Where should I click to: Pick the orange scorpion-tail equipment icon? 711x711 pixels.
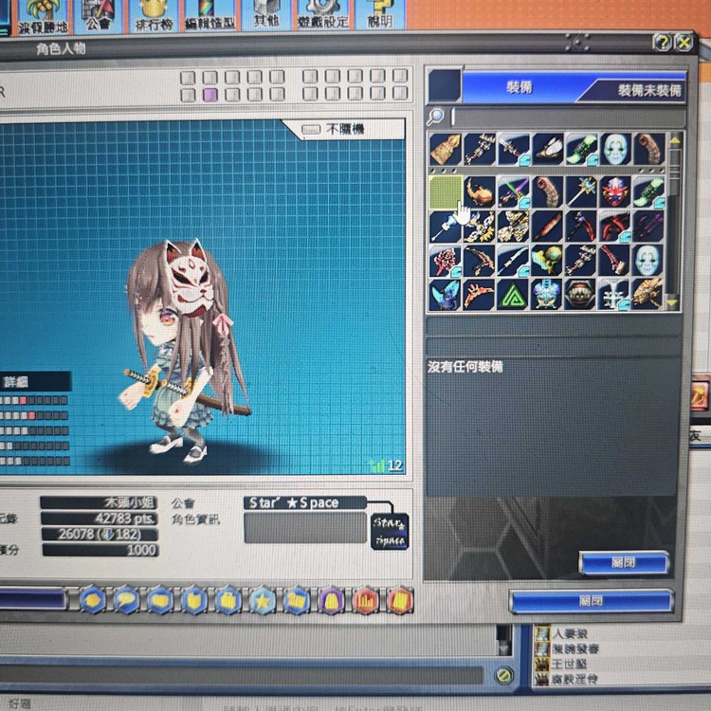tap(479, 192)
